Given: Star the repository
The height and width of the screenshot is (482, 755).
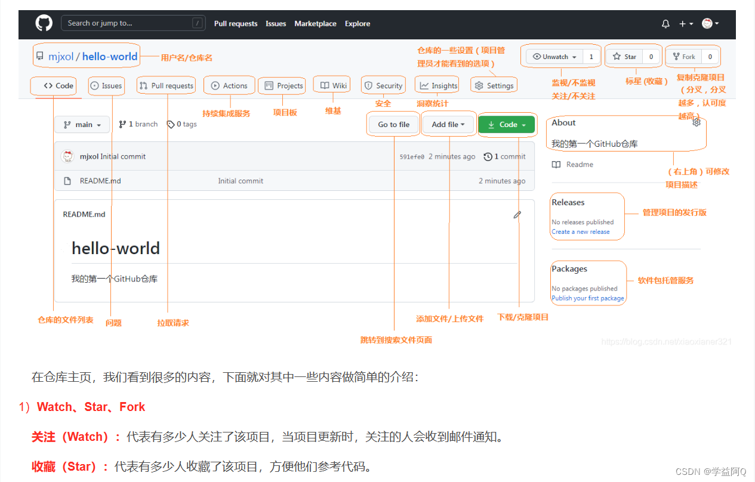Looking at the screenshot, I should coord(624,57).
